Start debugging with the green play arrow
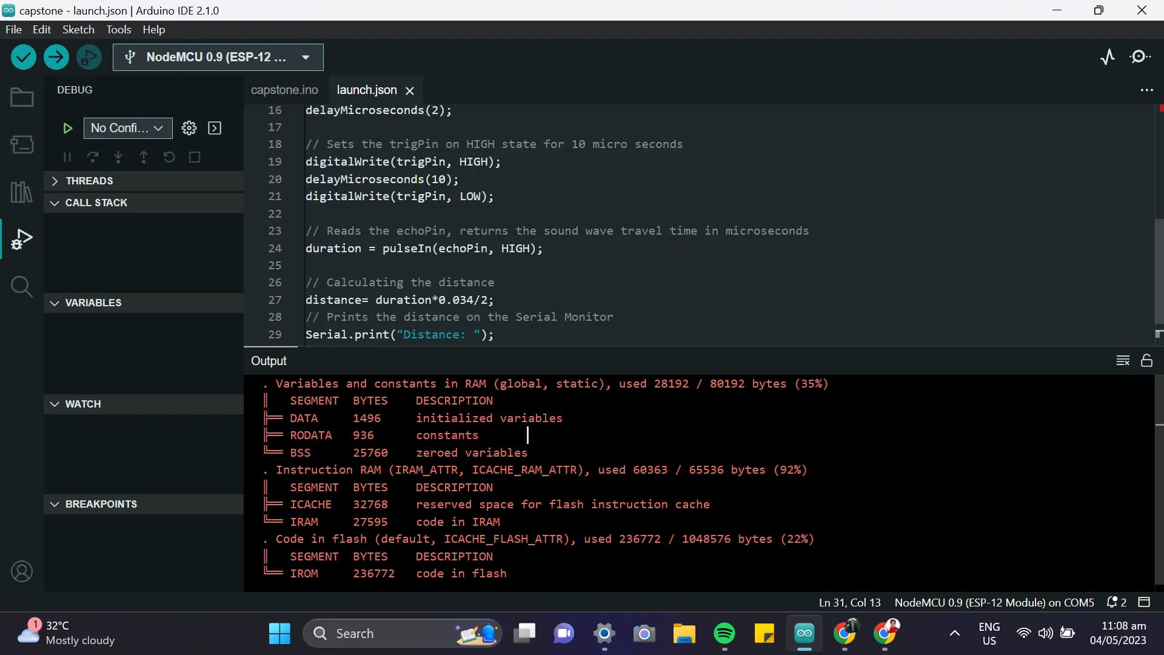Screen dimensions: 1164x655 click(x=67, y=128)
